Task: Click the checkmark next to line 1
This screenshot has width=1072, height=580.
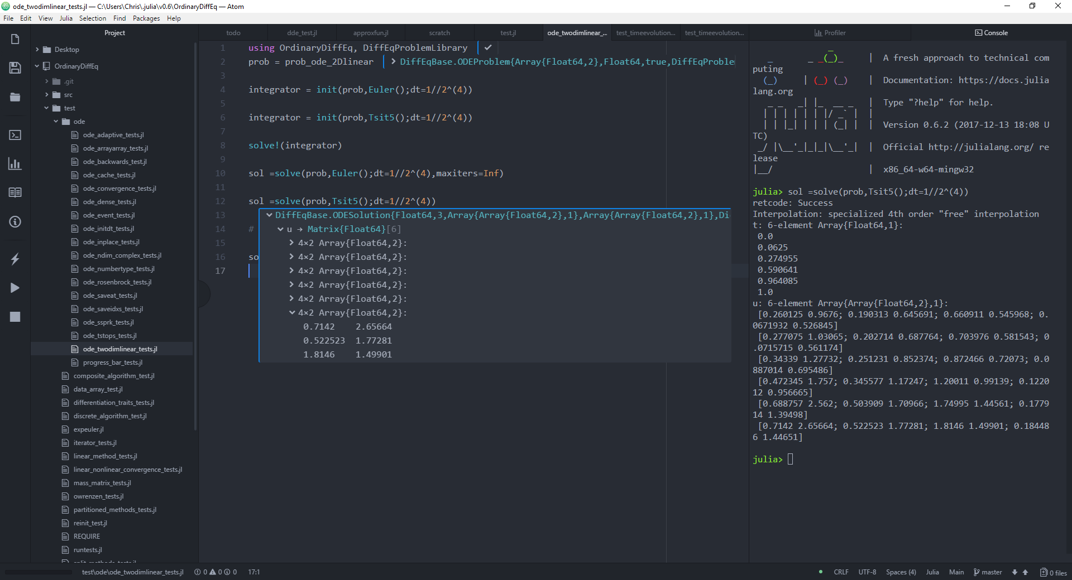Action: pos(487,47)
